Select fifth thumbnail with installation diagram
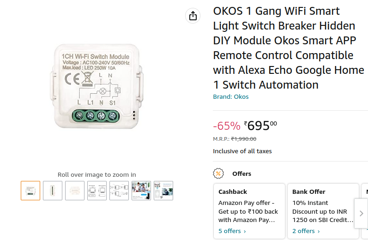This screenshot has width=368, height=240. tap(119, 191)
